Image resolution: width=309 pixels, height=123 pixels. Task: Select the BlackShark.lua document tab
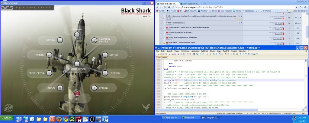coord(162,58)
